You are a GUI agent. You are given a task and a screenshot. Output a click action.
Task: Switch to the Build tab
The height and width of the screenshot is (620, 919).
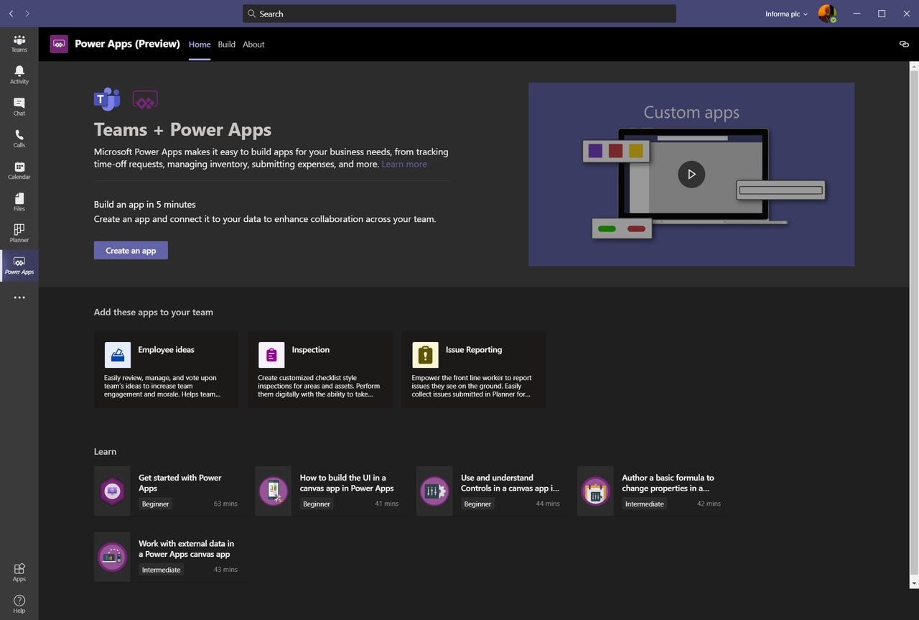tap(226, 44)
